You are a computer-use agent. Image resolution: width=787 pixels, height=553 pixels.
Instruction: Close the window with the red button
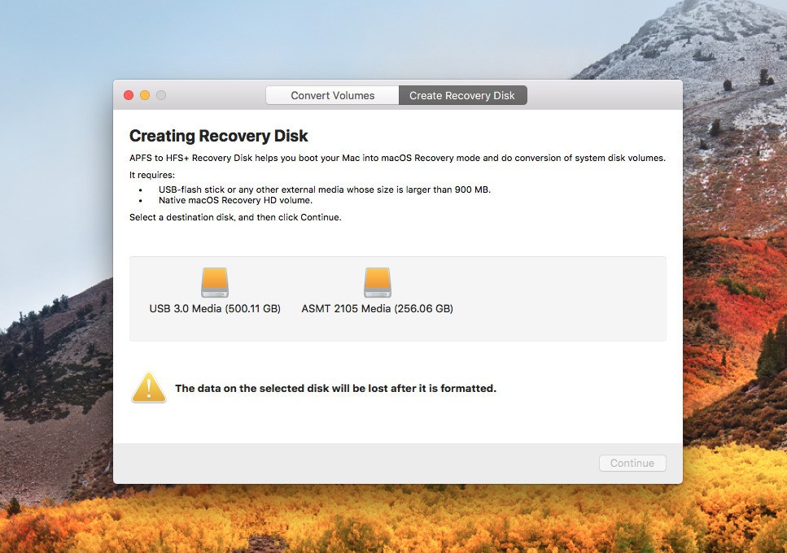tap(129, 95)
